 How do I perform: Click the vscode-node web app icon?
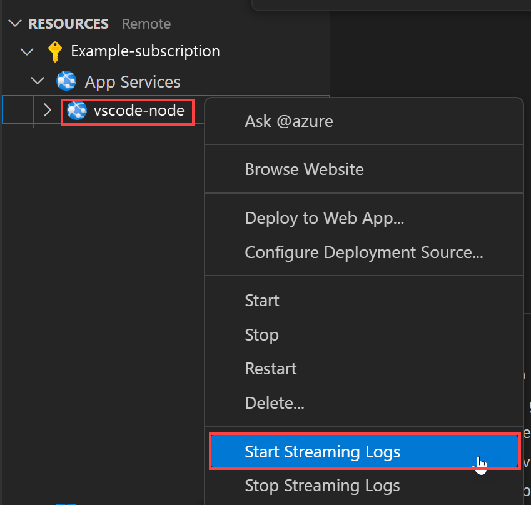click(x=76, y=111)
